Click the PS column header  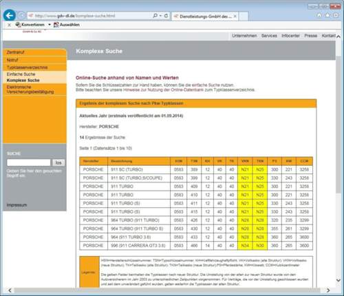275,161
